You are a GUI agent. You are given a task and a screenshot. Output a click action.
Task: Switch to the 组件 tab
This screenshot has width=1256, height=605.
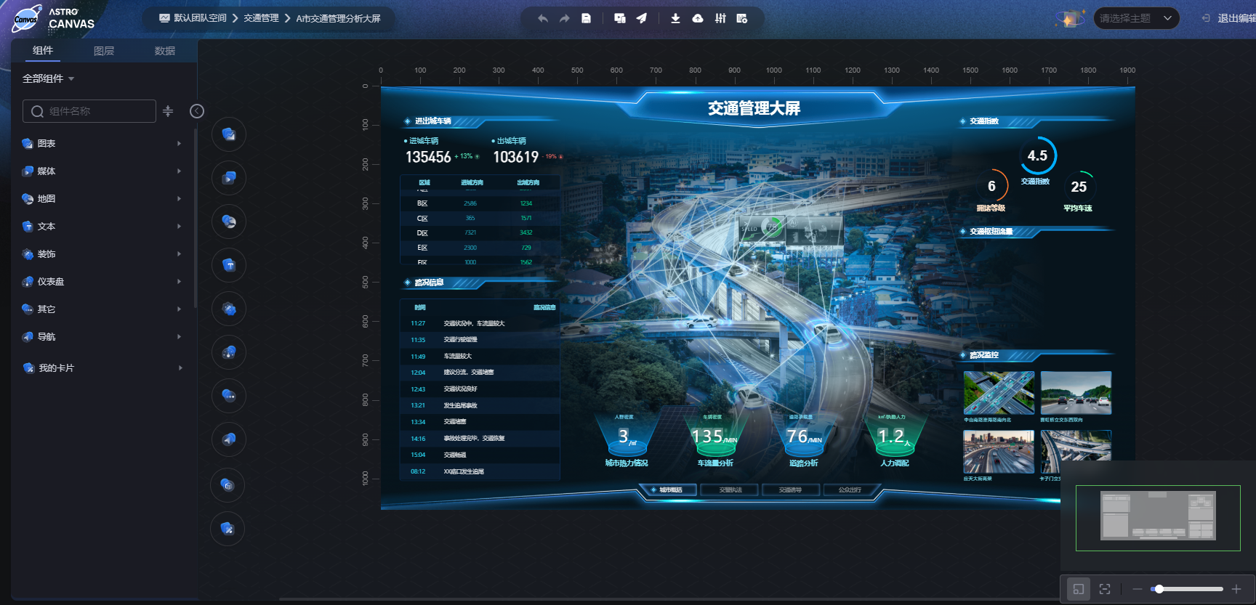(43, 50)
